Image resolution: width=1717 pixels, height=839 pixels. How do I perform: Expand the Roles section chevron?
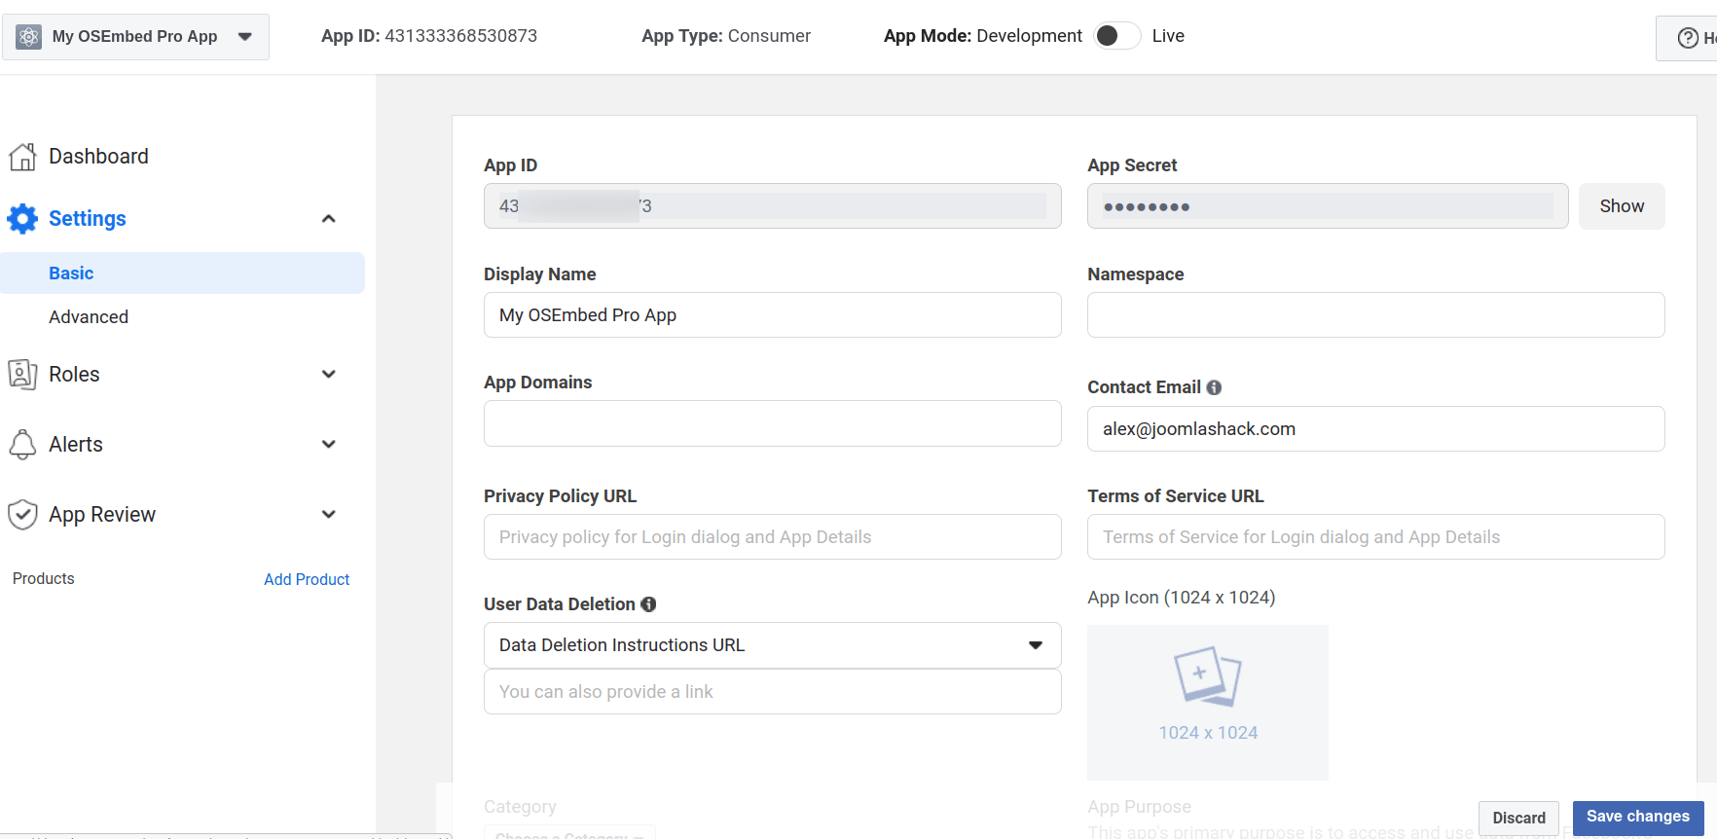(329, 375)
